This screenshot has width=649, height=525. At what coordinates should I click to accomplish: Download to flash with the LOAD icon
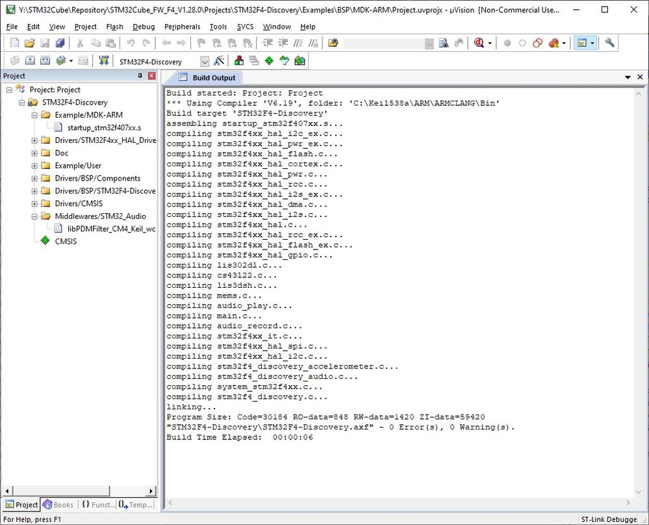click(104, 61)
